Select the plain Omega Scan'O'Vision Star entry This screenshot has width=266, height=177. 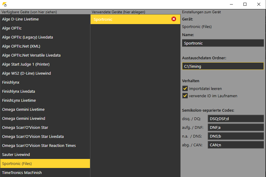tap(45, 127)
